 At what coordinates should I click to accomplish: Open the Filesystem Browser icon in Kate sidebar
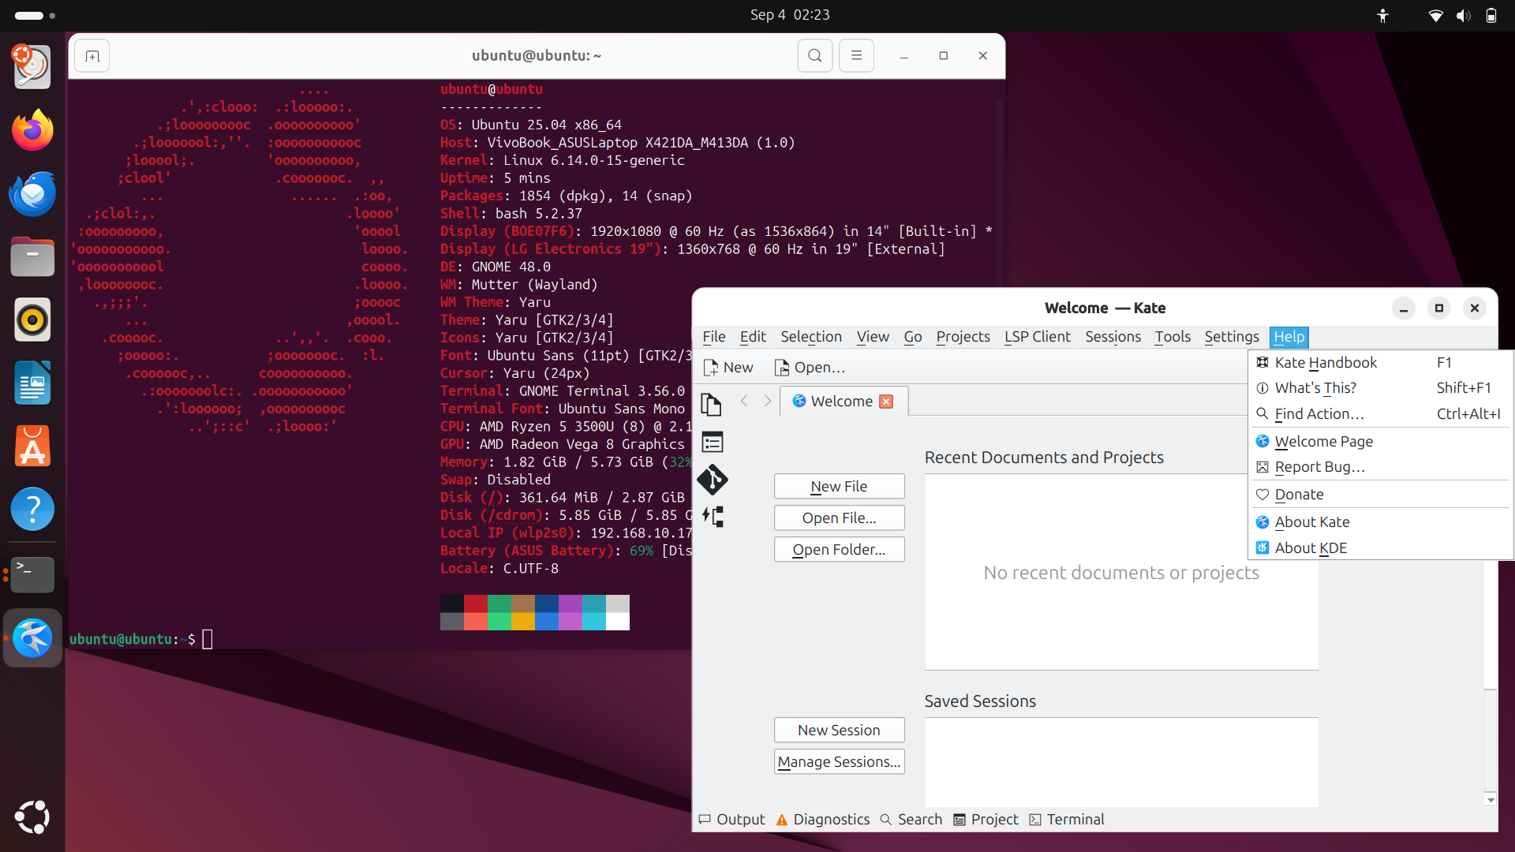tap(713, 442)
